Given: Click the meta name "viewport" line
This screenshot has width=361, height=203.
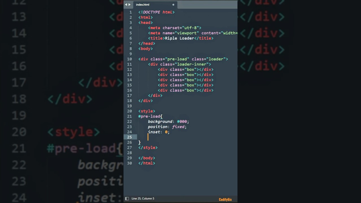Looking at the screenshot, I should tap(193, 33).
